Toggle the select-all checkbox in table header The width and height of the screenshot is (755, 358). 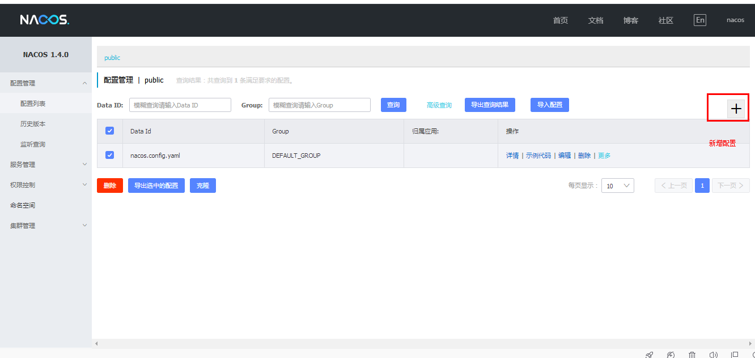click(x=110, y=131)
